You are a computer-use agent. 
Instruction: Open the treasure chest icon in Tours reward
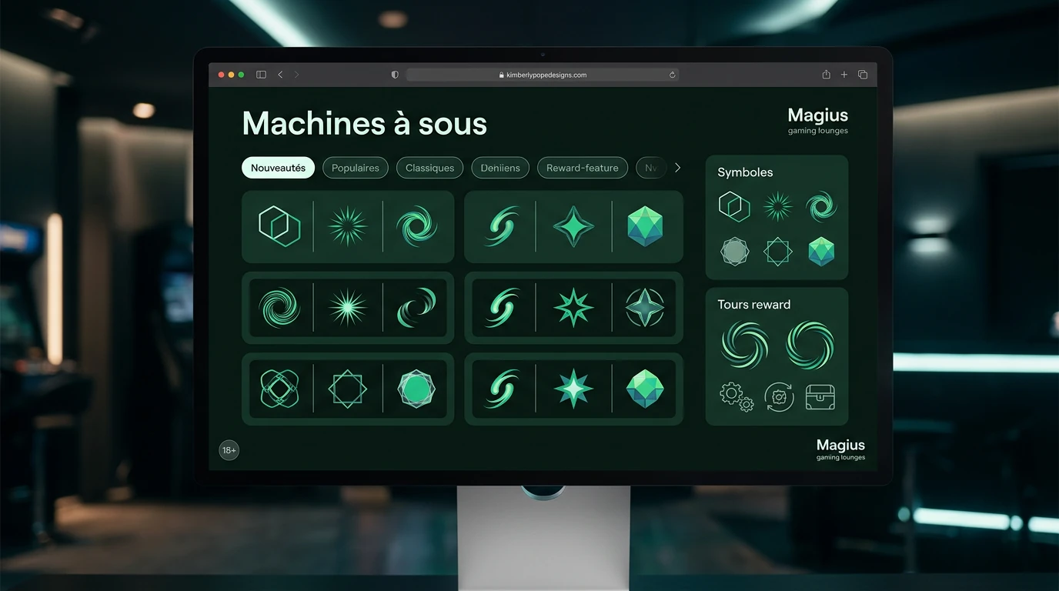820,397
